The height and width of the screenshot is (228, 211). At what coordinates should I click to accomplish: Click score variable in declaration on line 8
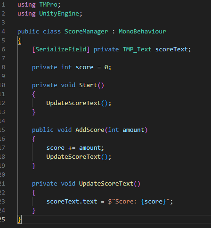click(84, 67)
